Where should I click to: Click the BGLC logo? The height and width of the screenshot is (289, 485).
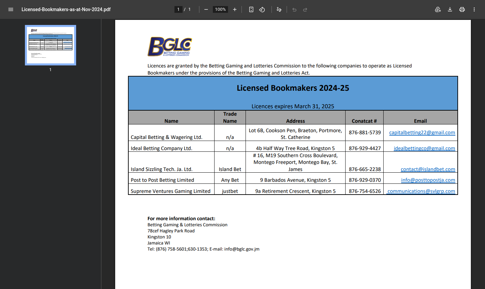tap(170, 47)
